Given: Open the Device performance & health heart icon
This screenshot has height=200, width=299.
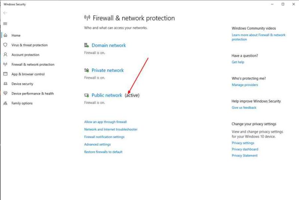Looking at the screenshot, I should click(5, 93).
